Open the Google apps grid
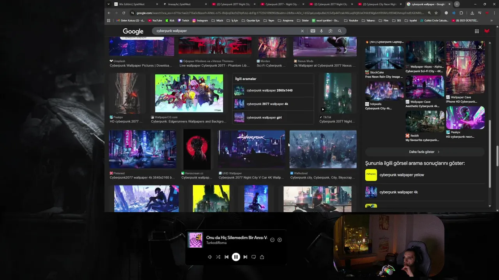499x280 pixels. 476,31
